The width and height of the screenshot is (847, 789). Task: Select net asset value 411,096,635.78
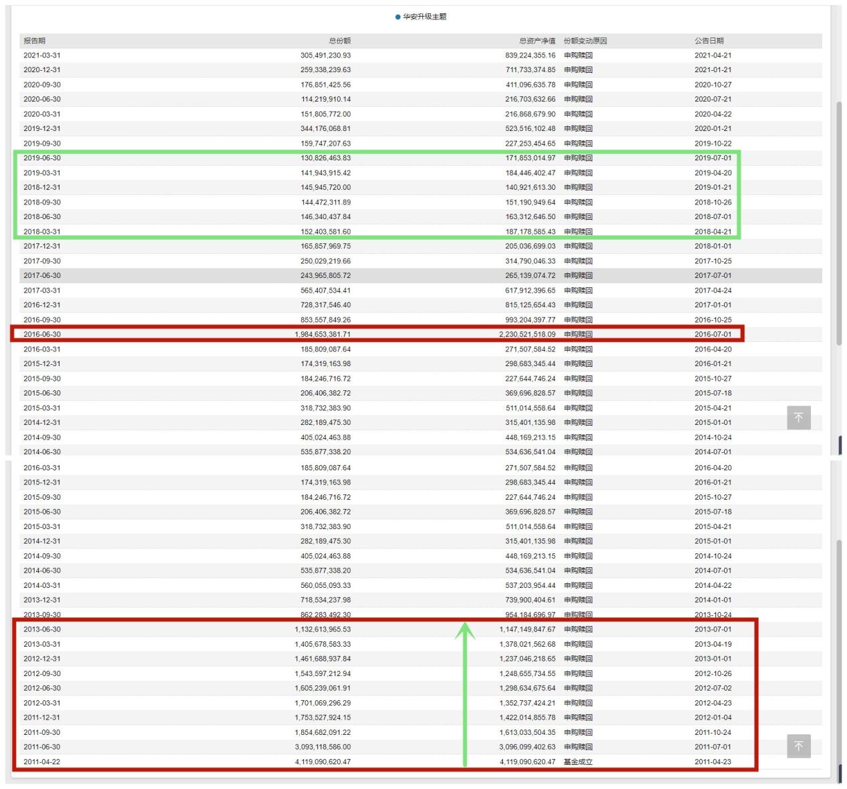(x=530, y=85)
